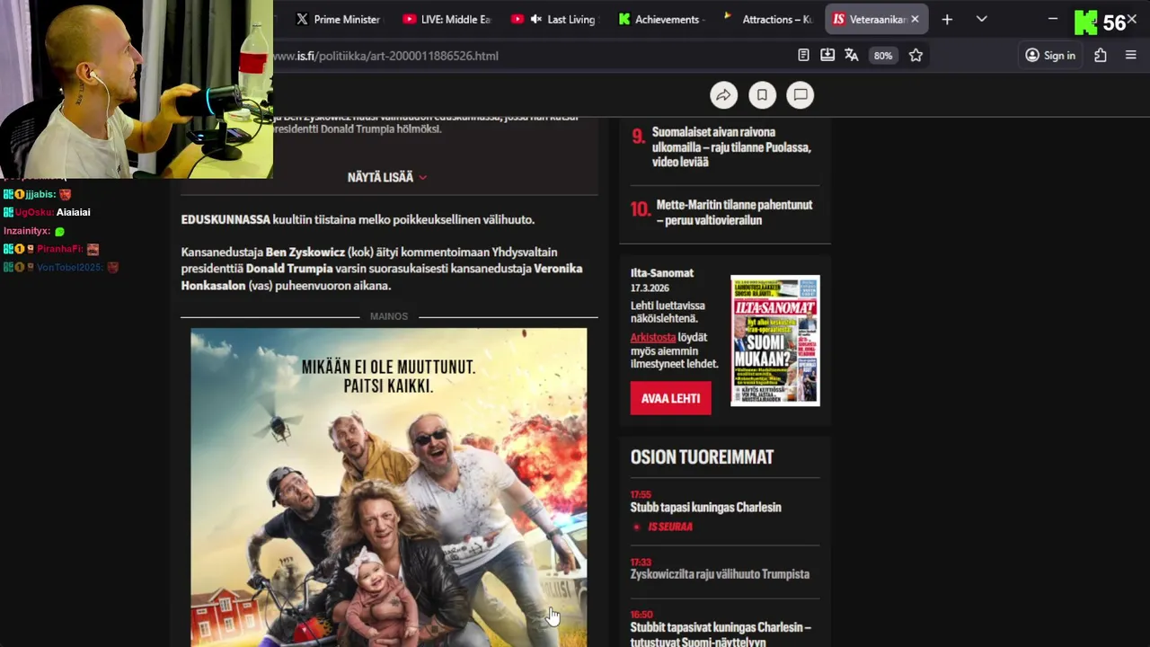Click bold name Ben Zyskowicz in article

pyautogui.click(x=305, y=253)
